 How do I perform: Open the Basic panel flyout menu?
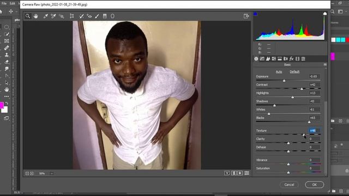(x=325, y=64)
